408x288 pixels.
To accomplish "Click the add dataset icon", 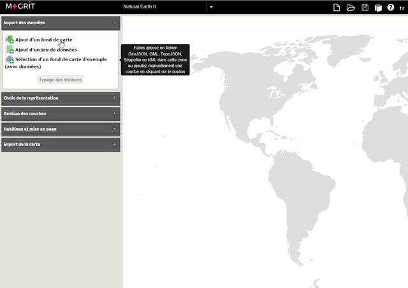I will click(10, 50).
